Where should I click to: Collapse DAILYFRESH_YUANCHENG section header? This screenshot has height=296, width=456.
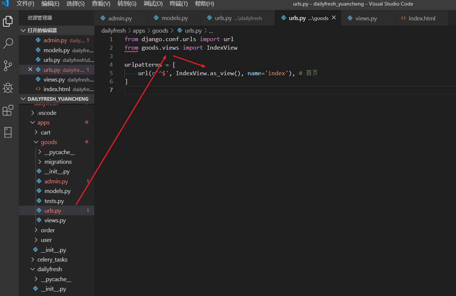point(57,99)
